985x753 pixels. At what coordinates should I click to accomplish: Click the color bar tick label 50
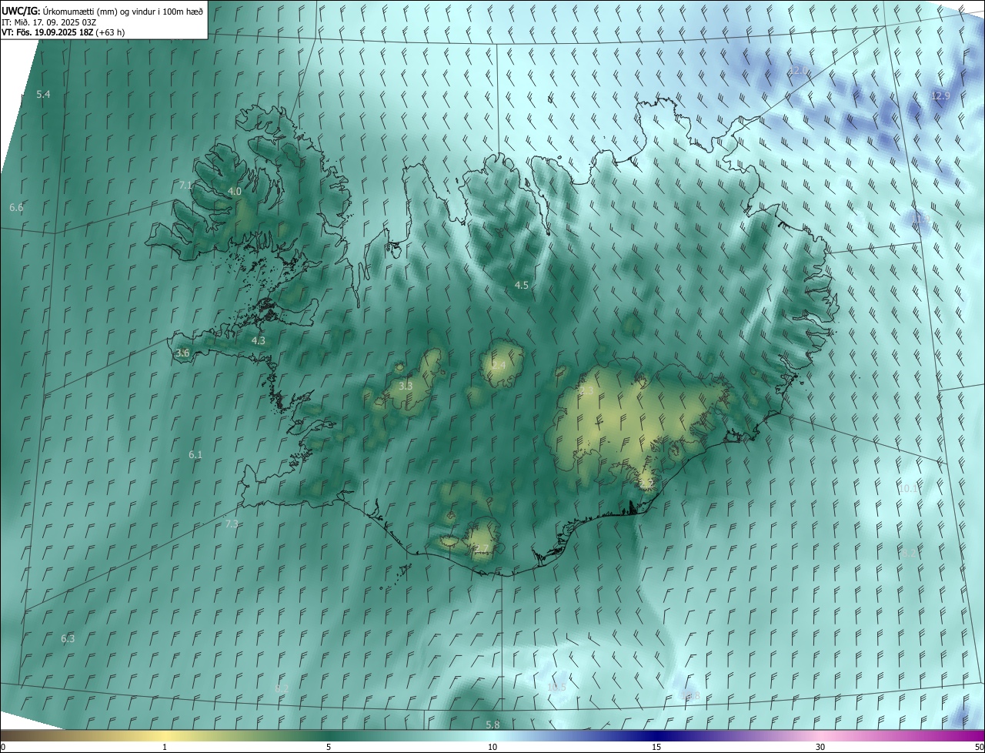[979, 747]
